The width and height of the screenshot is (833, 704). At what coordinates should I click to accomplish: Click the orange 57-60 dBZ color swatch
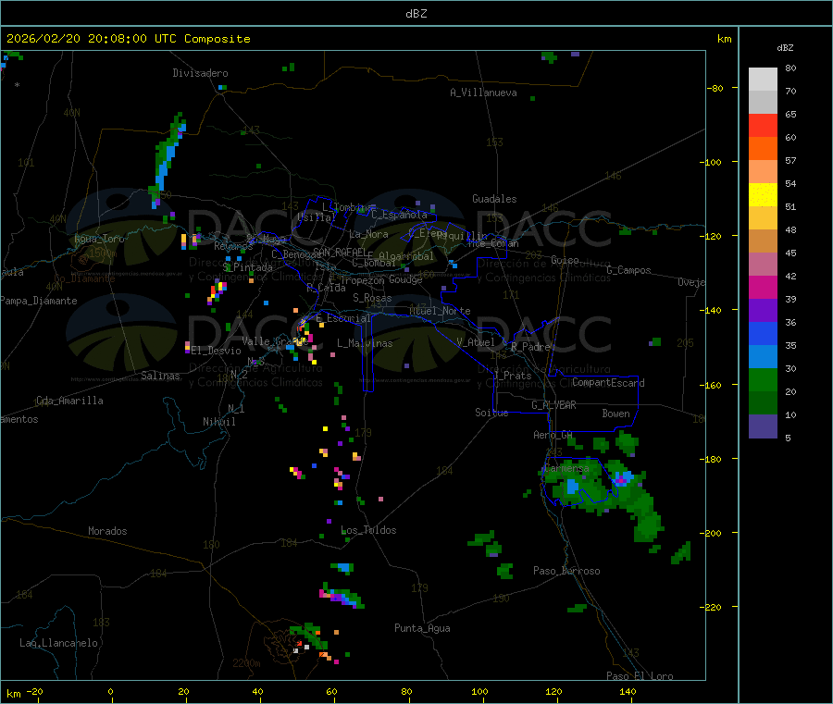(x=763, y=148)
